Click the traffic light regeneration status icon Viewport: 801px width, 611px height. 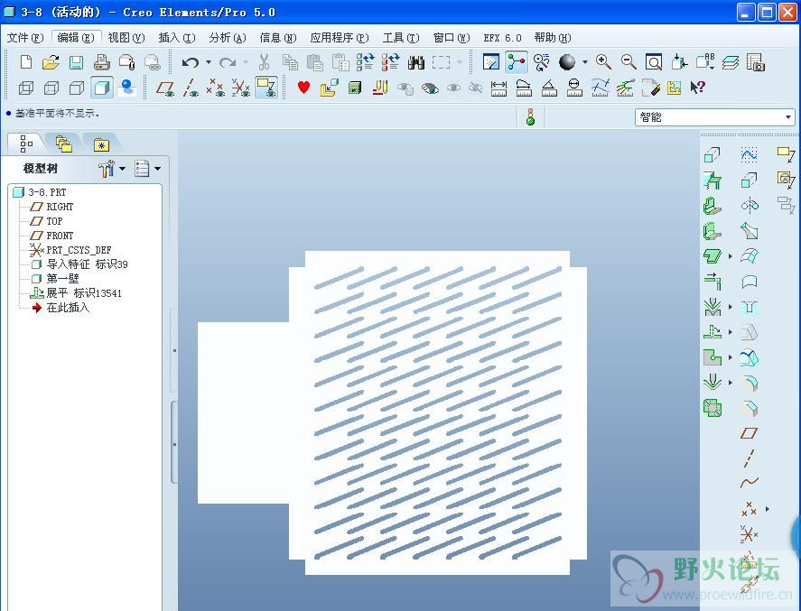pyautogui.click(x=531, y=117)
